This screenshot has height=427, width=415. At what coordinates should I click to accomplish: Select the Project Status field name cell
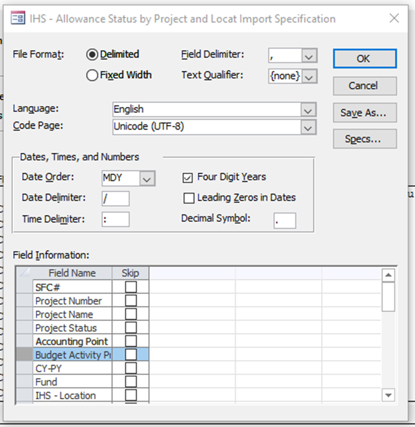[x=72, y=328]
